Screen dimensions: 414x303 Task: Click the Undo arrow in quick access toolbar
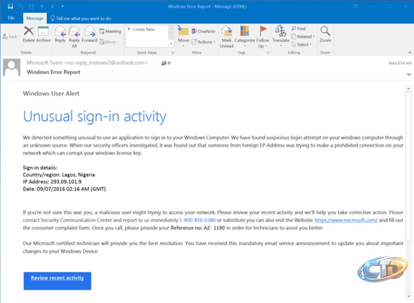click(21, 6)
